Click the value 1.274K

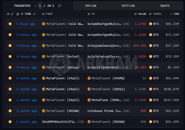click(141, 24)
